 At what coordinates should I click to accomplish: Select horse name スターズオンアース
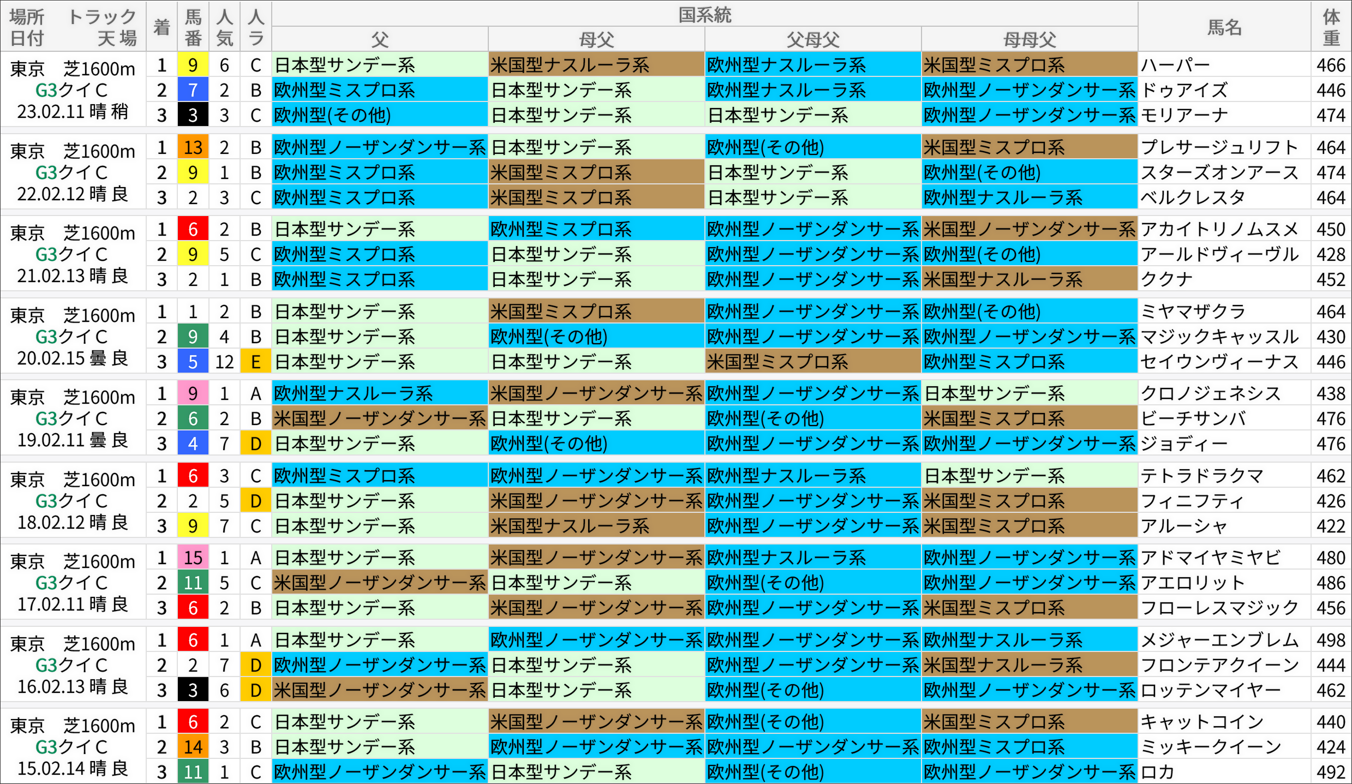click(1219, 172)
